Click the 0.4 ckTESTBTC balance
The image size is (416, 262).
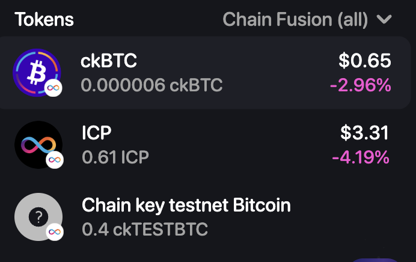144,229
